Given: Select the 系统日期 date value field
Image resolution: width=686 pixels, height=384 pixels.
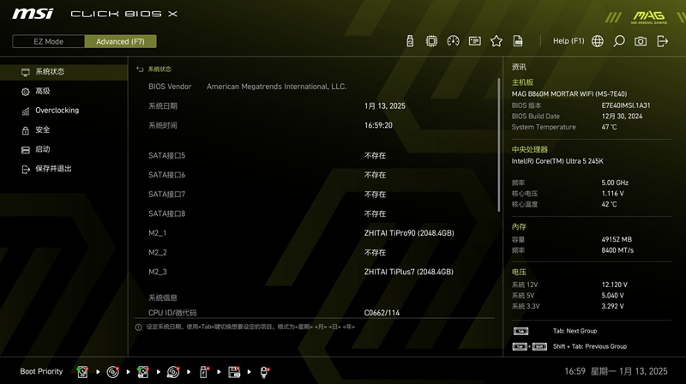Looking at the screenshot, I should coord(385,106).
